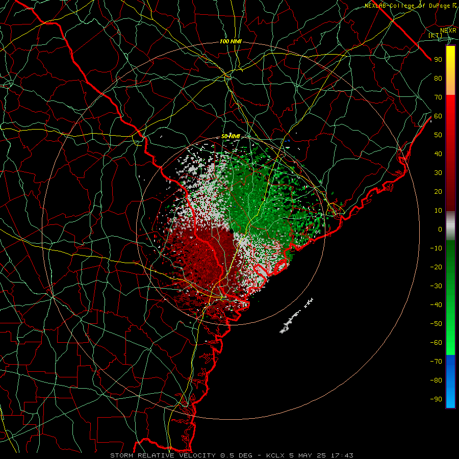Click the negative 40 scale label

[436, 305]
